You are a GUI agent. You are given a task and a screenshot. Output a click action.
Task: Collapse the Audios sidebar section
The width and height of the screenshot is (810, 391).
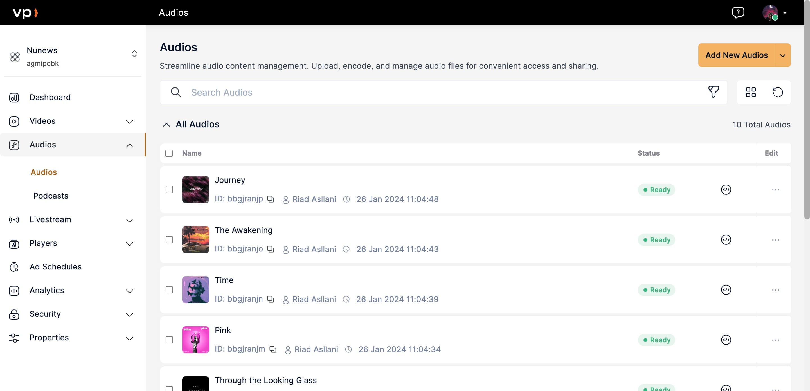pos(130,145)
